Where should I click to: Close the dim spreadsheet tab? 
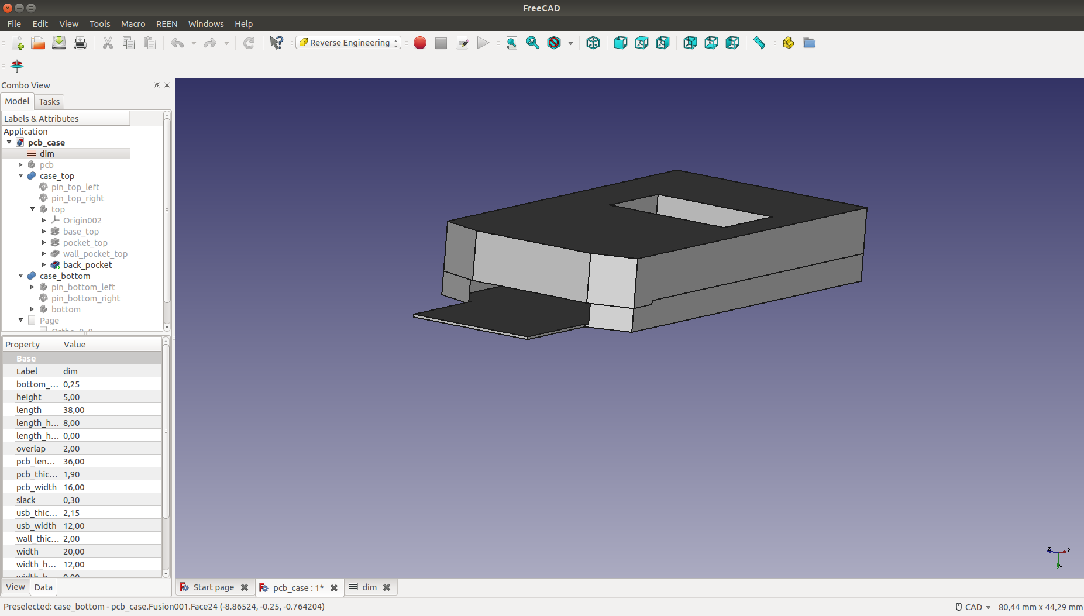[x=387, y=587]
